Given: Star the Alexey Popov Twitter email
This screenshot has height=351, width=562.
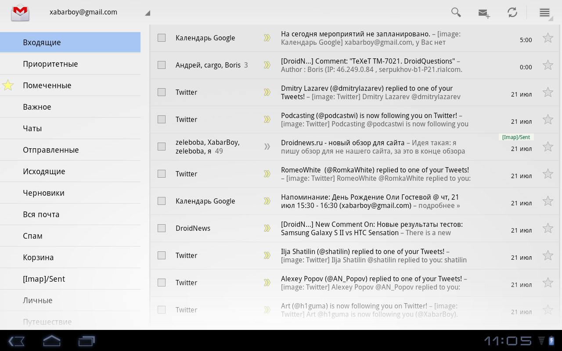Looking at the screenshot, I should [548, 283].
